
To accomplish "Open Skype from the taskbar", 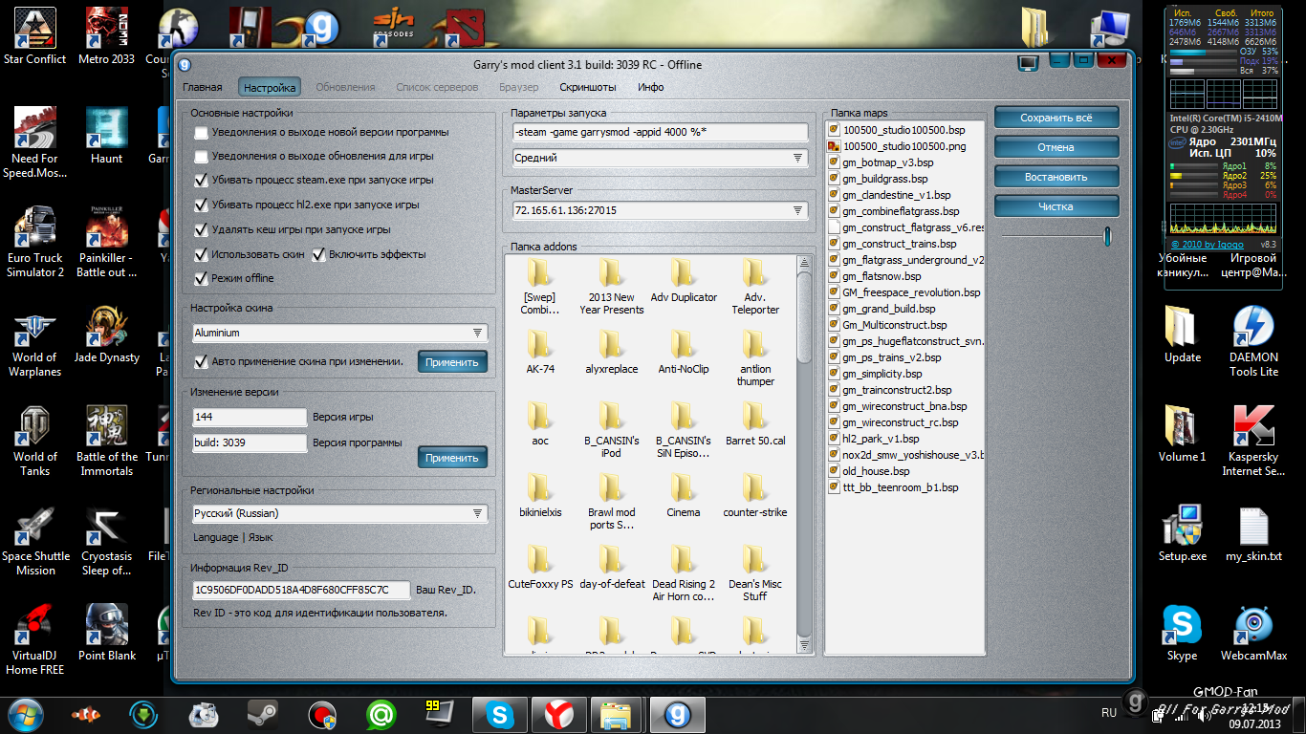I will 499,714.
